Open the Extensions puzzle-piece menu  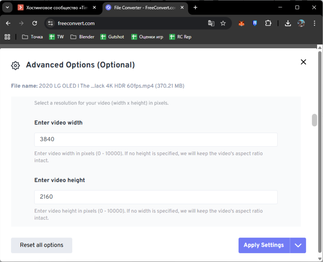tap(268, 24)
